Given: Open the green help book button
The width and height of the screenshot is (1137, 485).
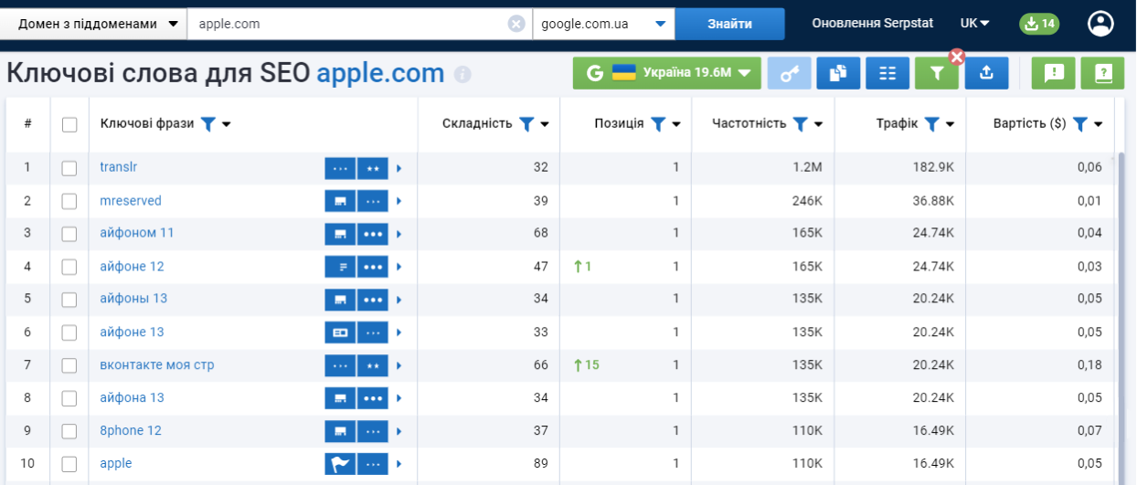Looking at the screenshot, I should (1102, 73).
